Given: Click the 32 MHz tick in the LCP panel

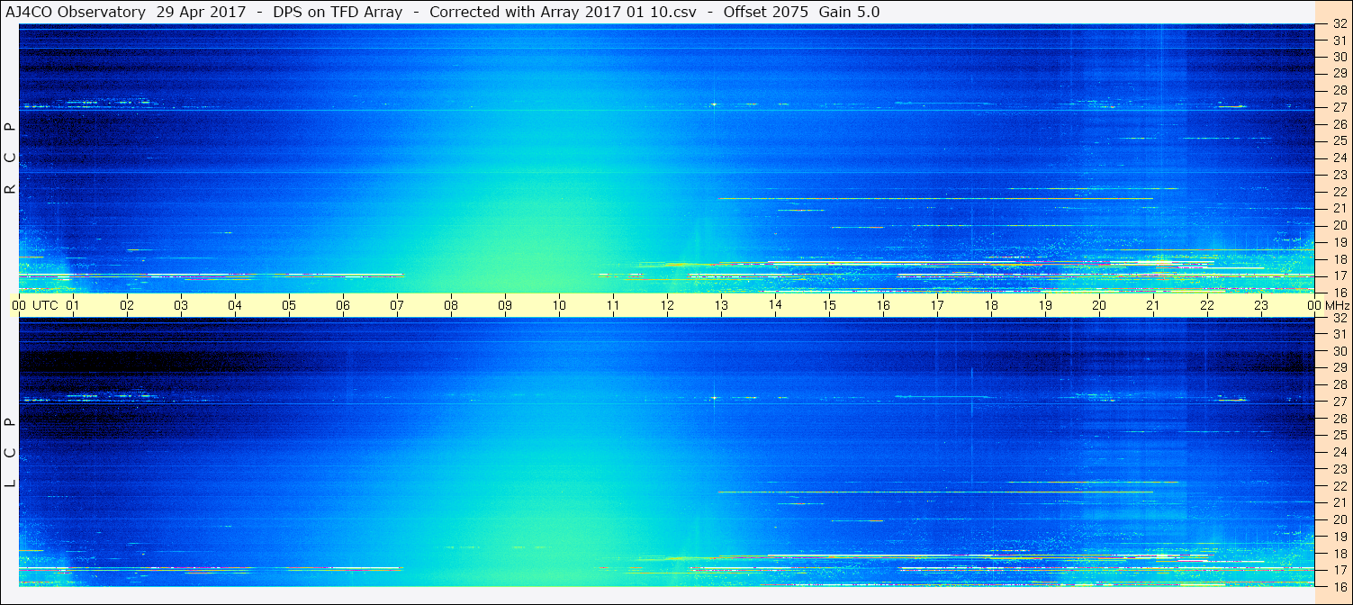Looking at the screenshot, I should 1339,318.
